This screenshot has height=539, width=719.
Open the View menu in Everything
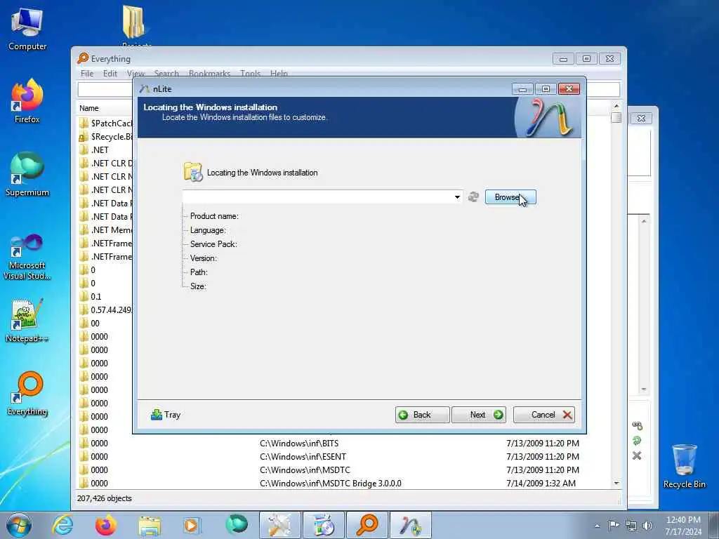(x=136, y=73)
